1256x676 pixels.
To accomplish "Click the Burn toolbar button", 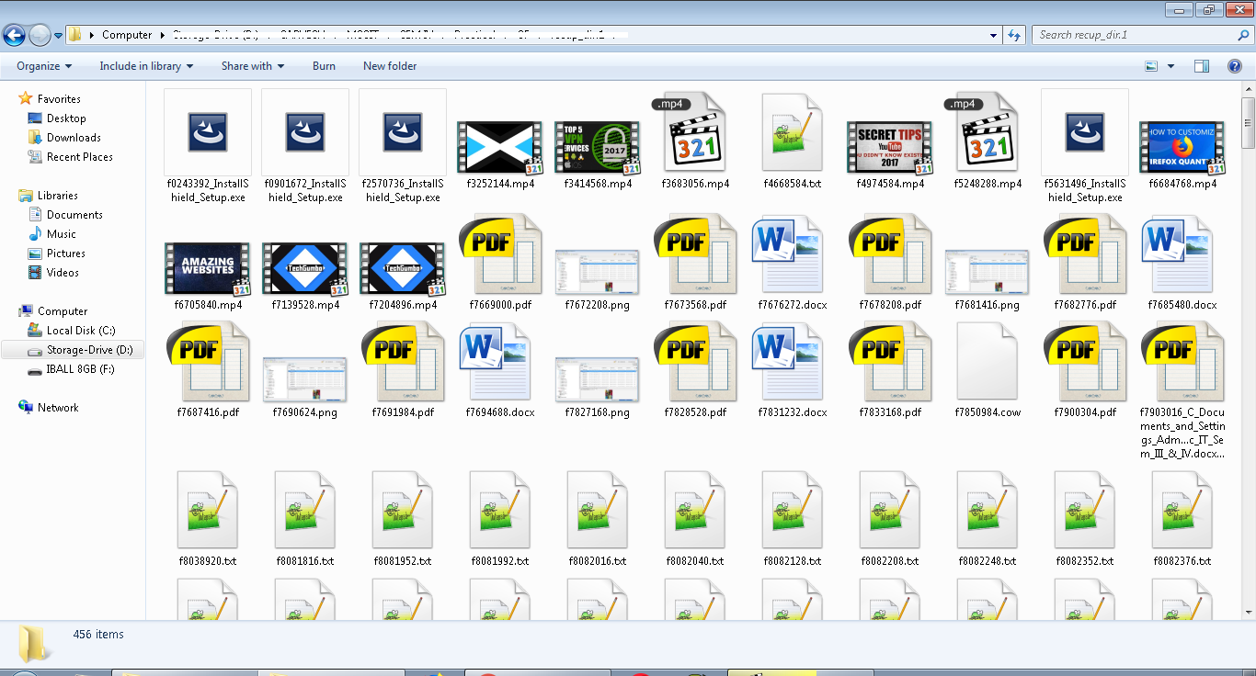I will [x=324, y=66].
